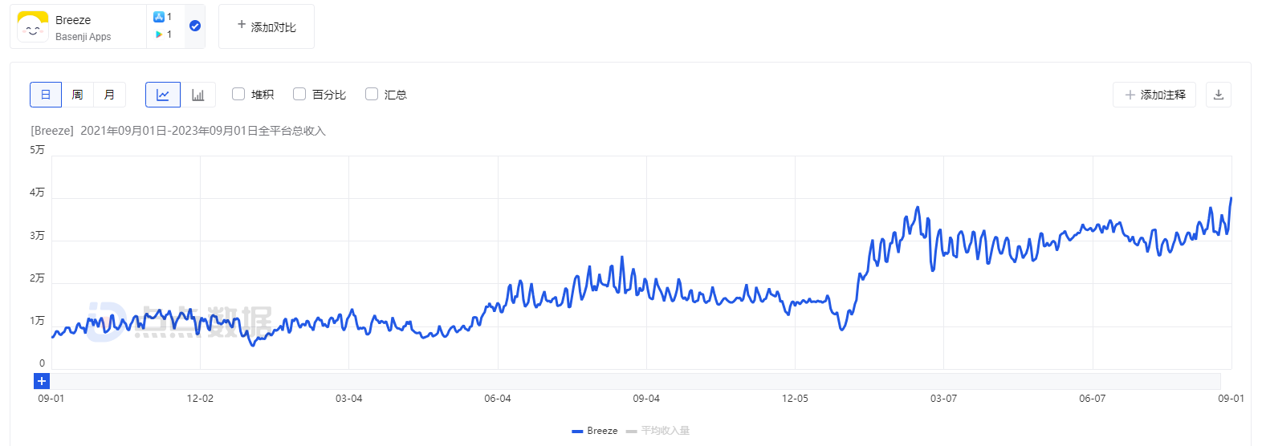Click the App Store platform icon
The image size is (1262, 446).
coord(159,17)
